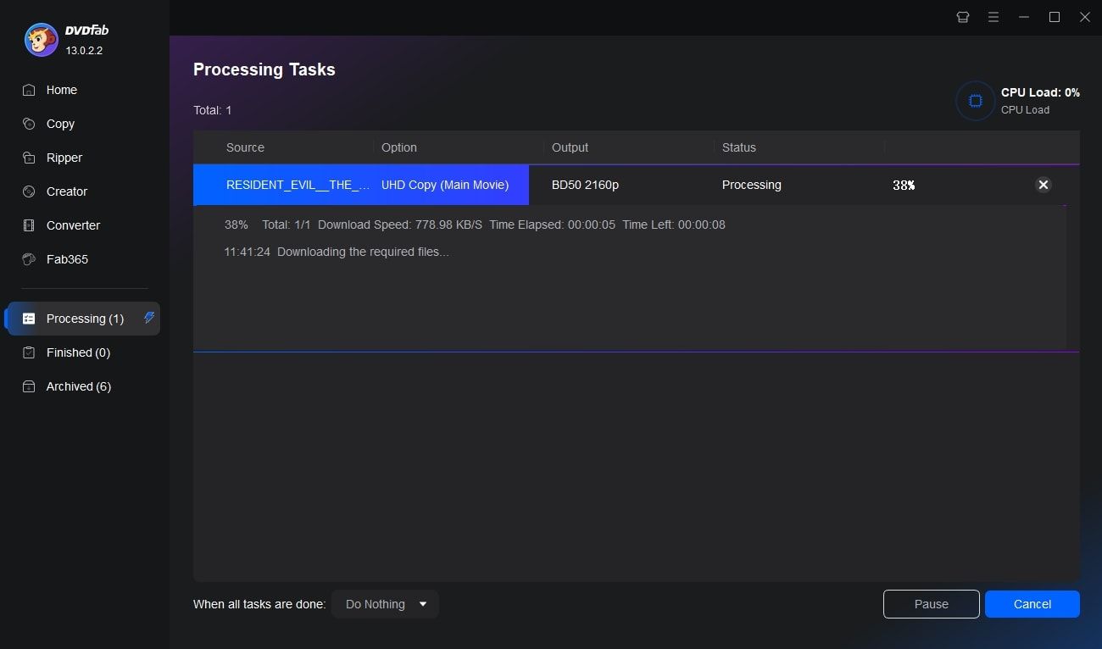The image size is (1102, 649).
Task: Click the Source column header
Action: point(245,147)
